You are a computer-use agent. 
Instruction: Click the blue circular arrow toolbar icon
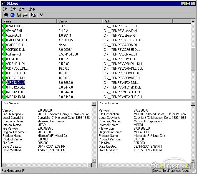[x=12, y=15]
